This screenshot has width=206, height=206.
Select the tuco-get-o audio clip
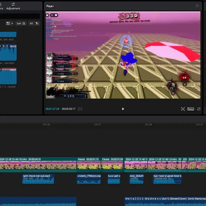point(114,179)
